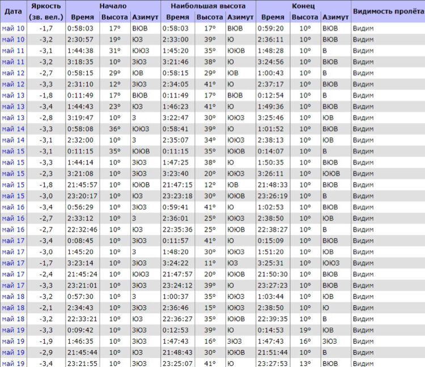Select the май 16 link in the 0:56:29 row
The image size is (425, 367).
coord(13,207)
